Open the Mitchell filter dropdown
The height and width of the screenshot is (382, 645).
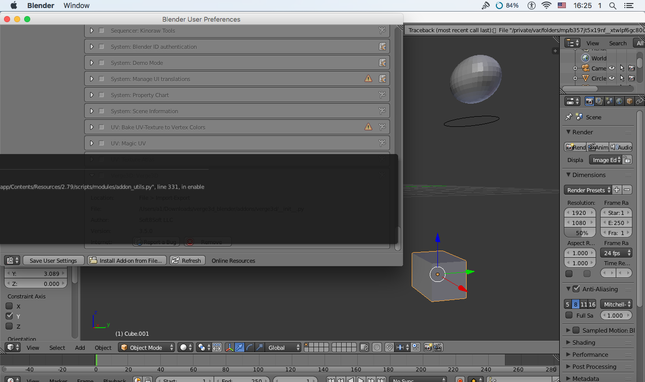pyautogui.click(x=616, y=304)
